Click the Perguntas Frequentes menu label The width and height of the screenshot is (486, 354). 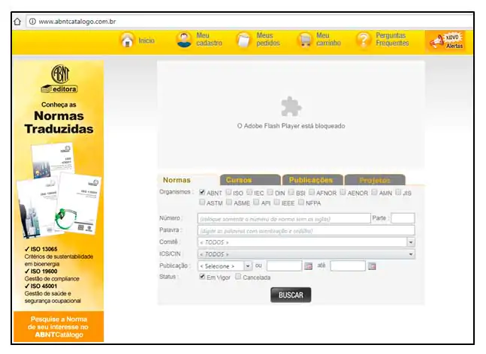[x=392, y=39]
